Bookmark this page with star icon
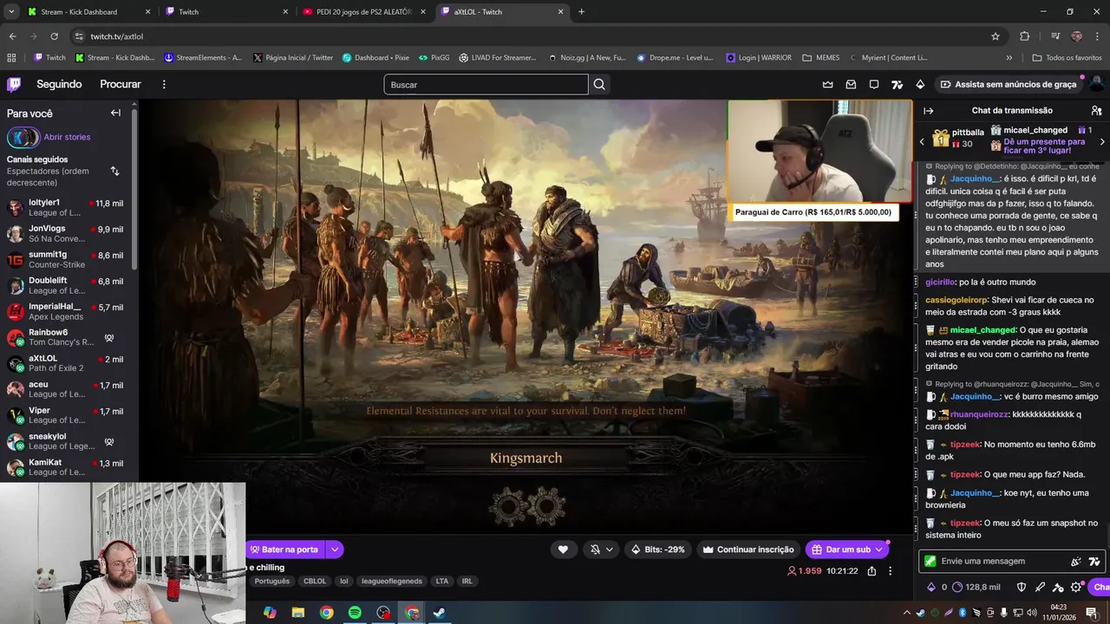Image resolution: width=1110 pixels, height=624 pixels. click(996, 36)
